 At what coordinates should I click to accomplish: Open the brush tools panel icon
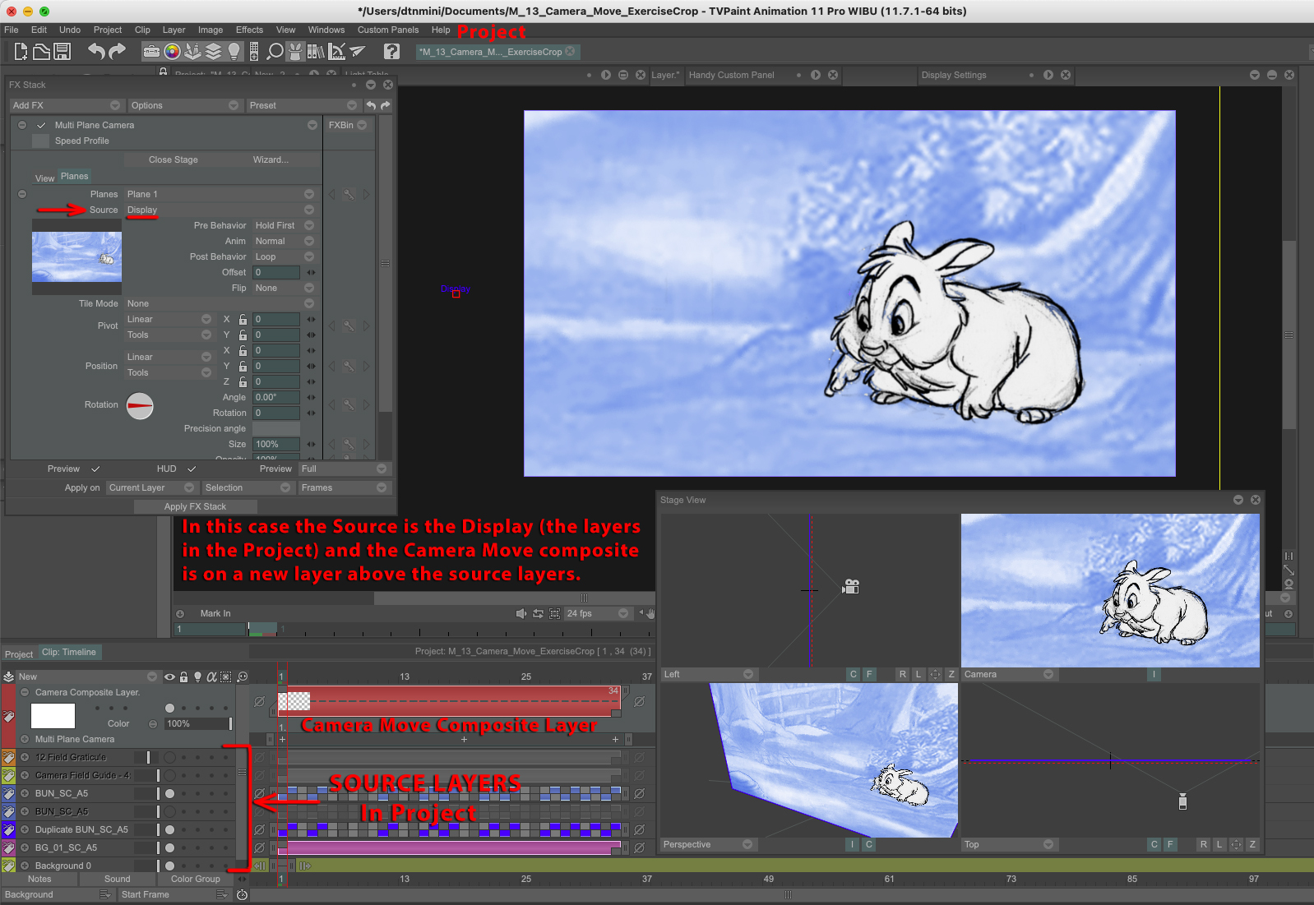coord(192,52)
